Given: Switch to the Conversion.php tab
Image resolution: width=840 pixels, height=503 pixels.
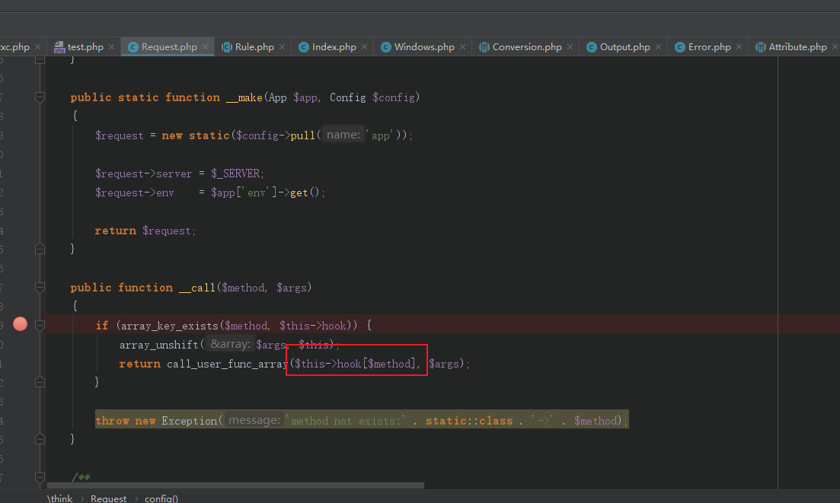Looking at the screenshot, I should coord(526,47).
